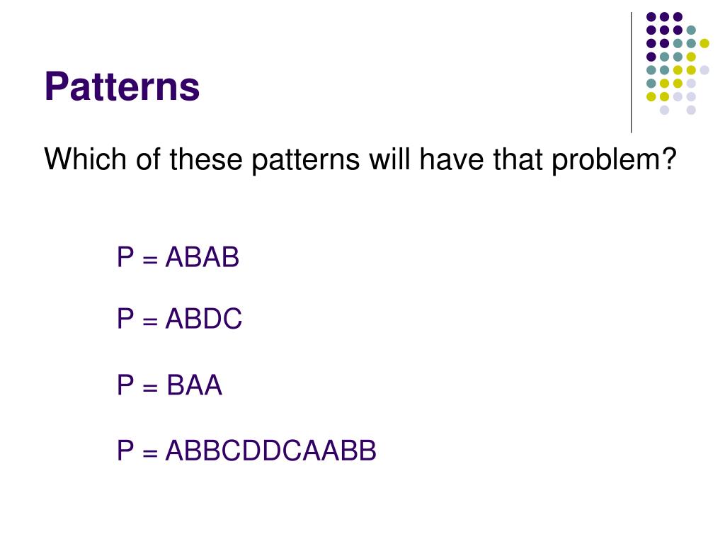Click the Patterns slide title
The height and width of the screenshot is (544, 725).
click(122, 86)
